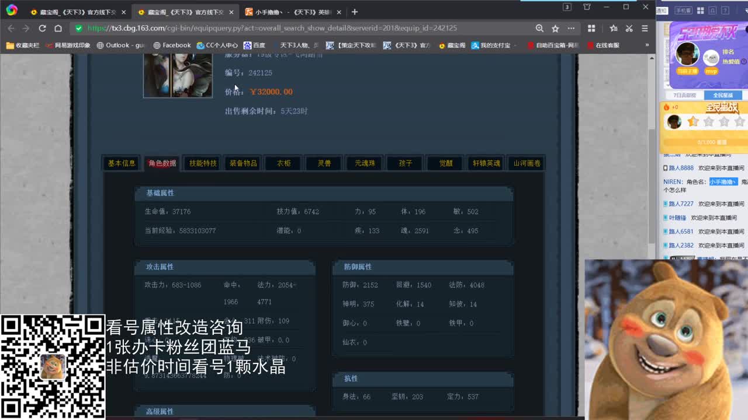Screen dimensions: 748x420
Task: Click the skin (shirt) icon in title bar
Action: [x=587, y=7]
